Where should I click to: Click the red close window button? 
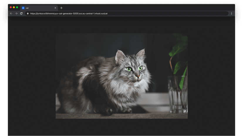point(11,7)
